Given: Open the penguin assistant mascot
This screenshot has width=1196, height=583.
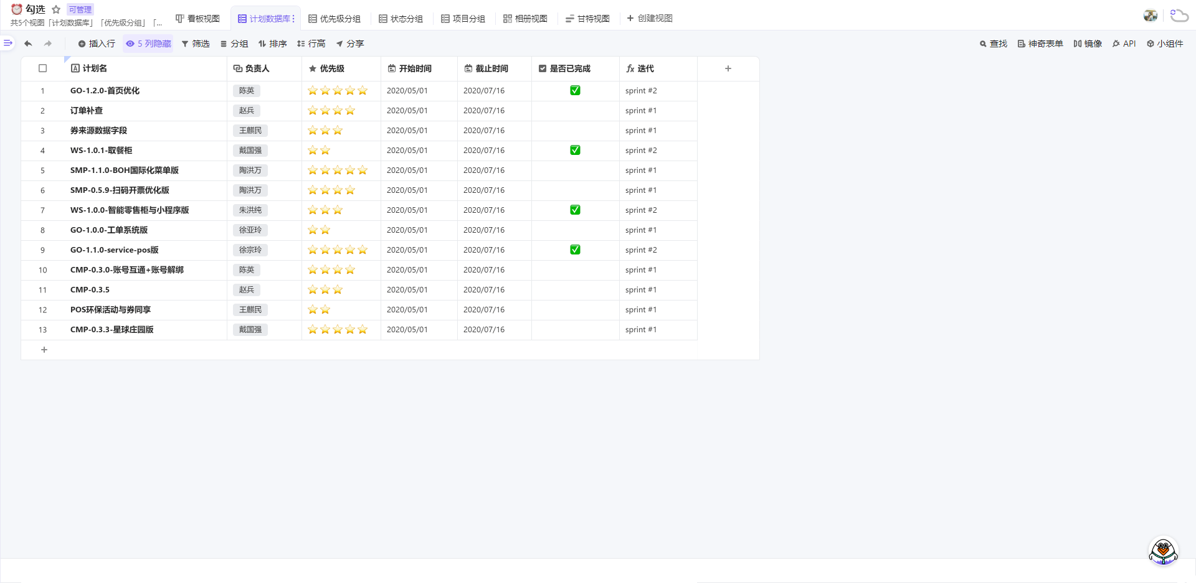Looking at the screenshot, I should pyautogui.click(x=1162, y=551).
